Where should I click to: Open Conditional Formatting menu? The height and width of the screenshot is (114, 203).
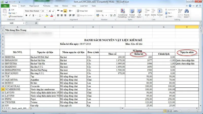(123, 13)
